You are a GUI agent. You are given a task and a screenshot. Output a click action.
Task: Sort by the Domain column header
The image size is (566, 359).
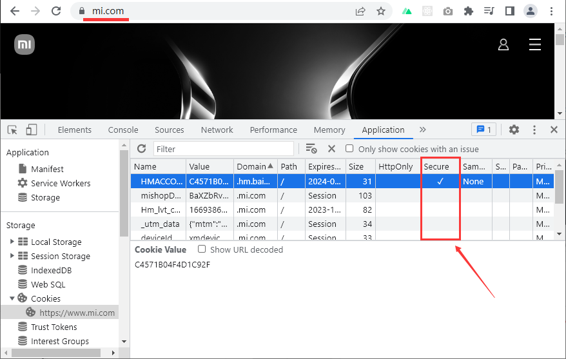(255, 166)
